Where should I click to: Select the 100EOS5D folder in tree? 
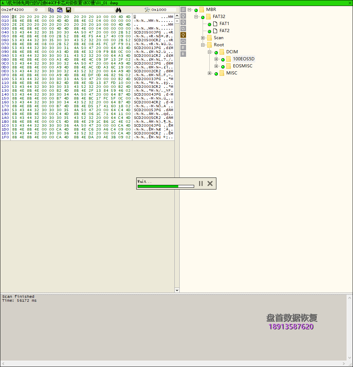coord(244,59)
